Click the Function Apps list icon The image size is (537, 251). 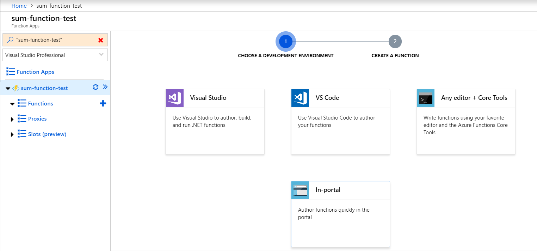click(x=11, y=72)
